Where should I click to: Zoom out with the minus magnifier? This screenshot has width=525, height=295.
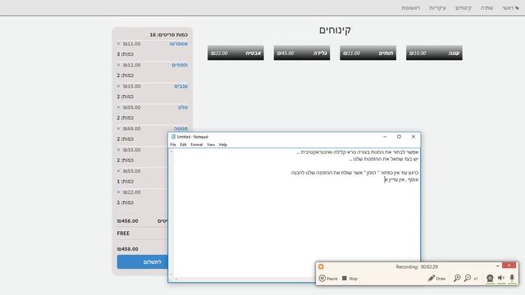[468, 278]
